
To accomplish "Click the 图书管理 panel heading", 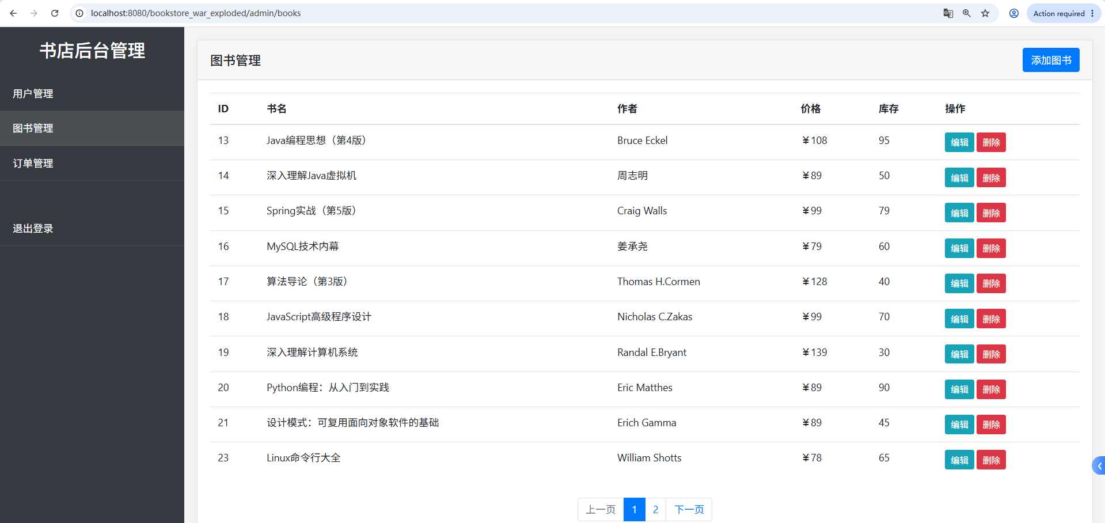I will coord(236,60).
